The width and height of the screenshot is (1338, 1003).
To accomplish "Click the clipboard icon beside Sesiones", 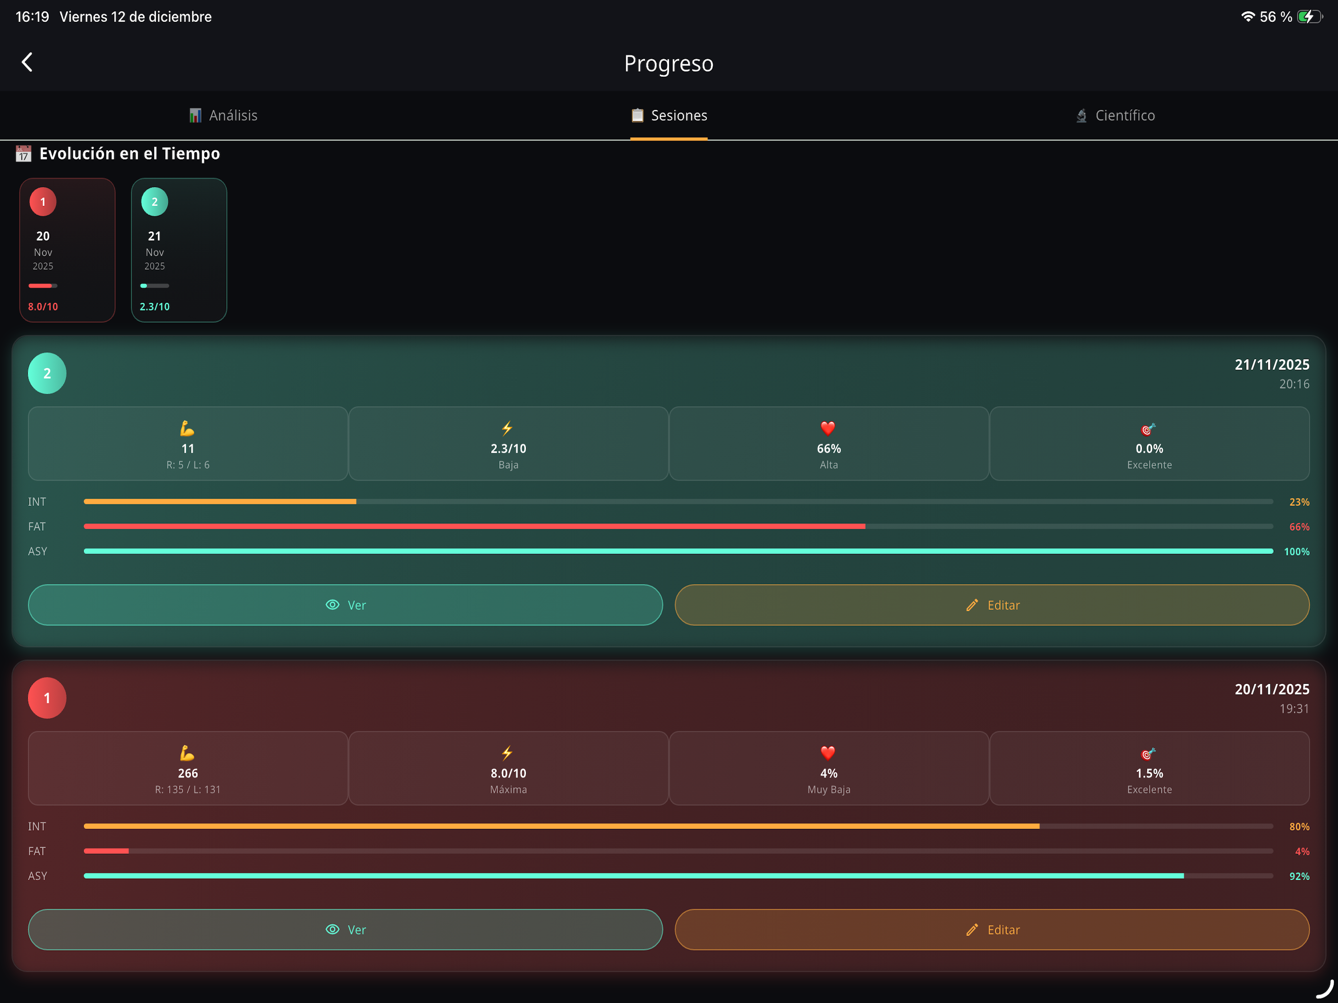I will coord(637,116).
